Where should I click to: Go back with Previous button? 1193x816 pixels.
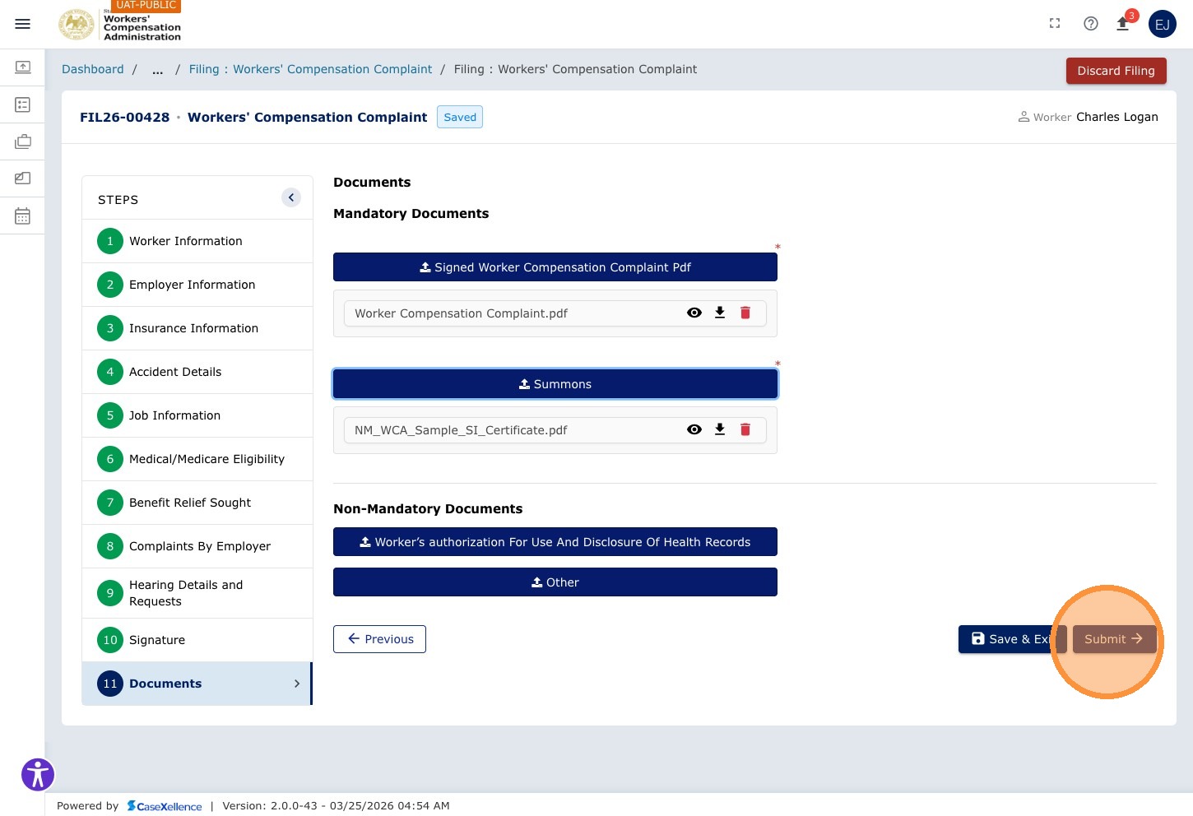click(x=379, y=639)
